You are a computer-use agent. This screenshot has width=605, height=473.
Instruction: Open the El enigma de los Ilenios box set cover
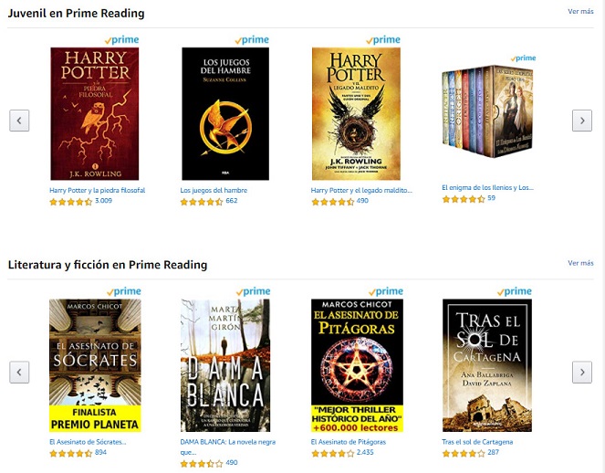[487, 111]
